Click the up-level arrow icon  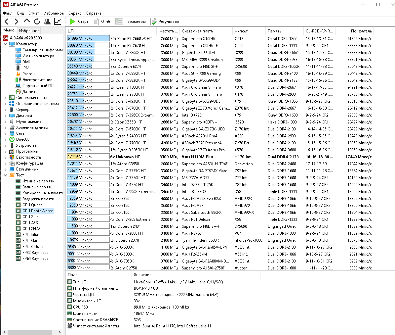(27, 21)
